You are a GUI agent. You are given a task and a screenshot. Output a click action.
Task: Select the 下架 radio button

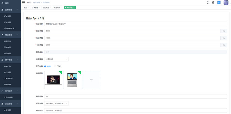[x=55, y=66]
